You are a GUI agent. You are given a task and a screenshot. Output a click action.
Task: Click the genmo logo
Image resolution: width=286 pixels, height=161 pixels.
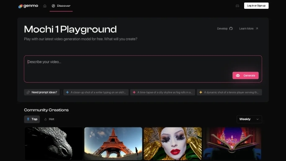pos(28,6)
